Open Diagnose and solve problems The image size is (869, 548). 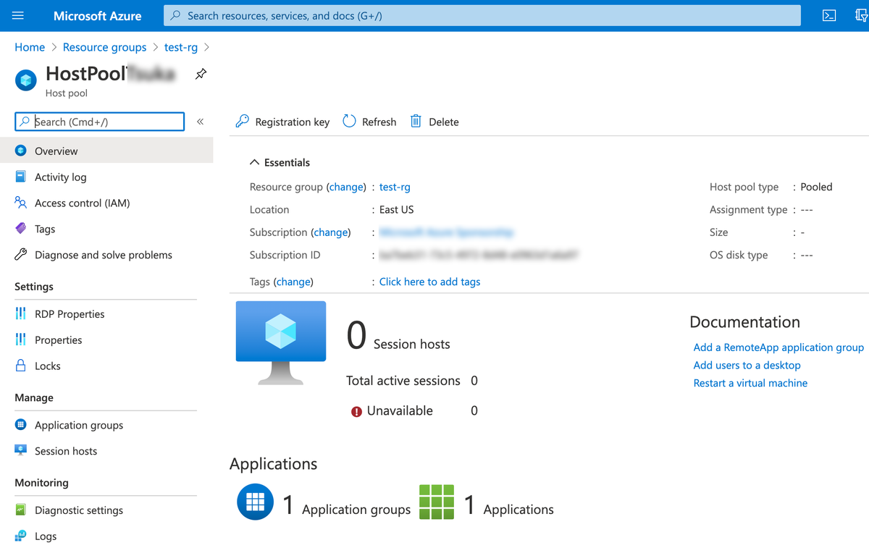[x=104, y=255]
